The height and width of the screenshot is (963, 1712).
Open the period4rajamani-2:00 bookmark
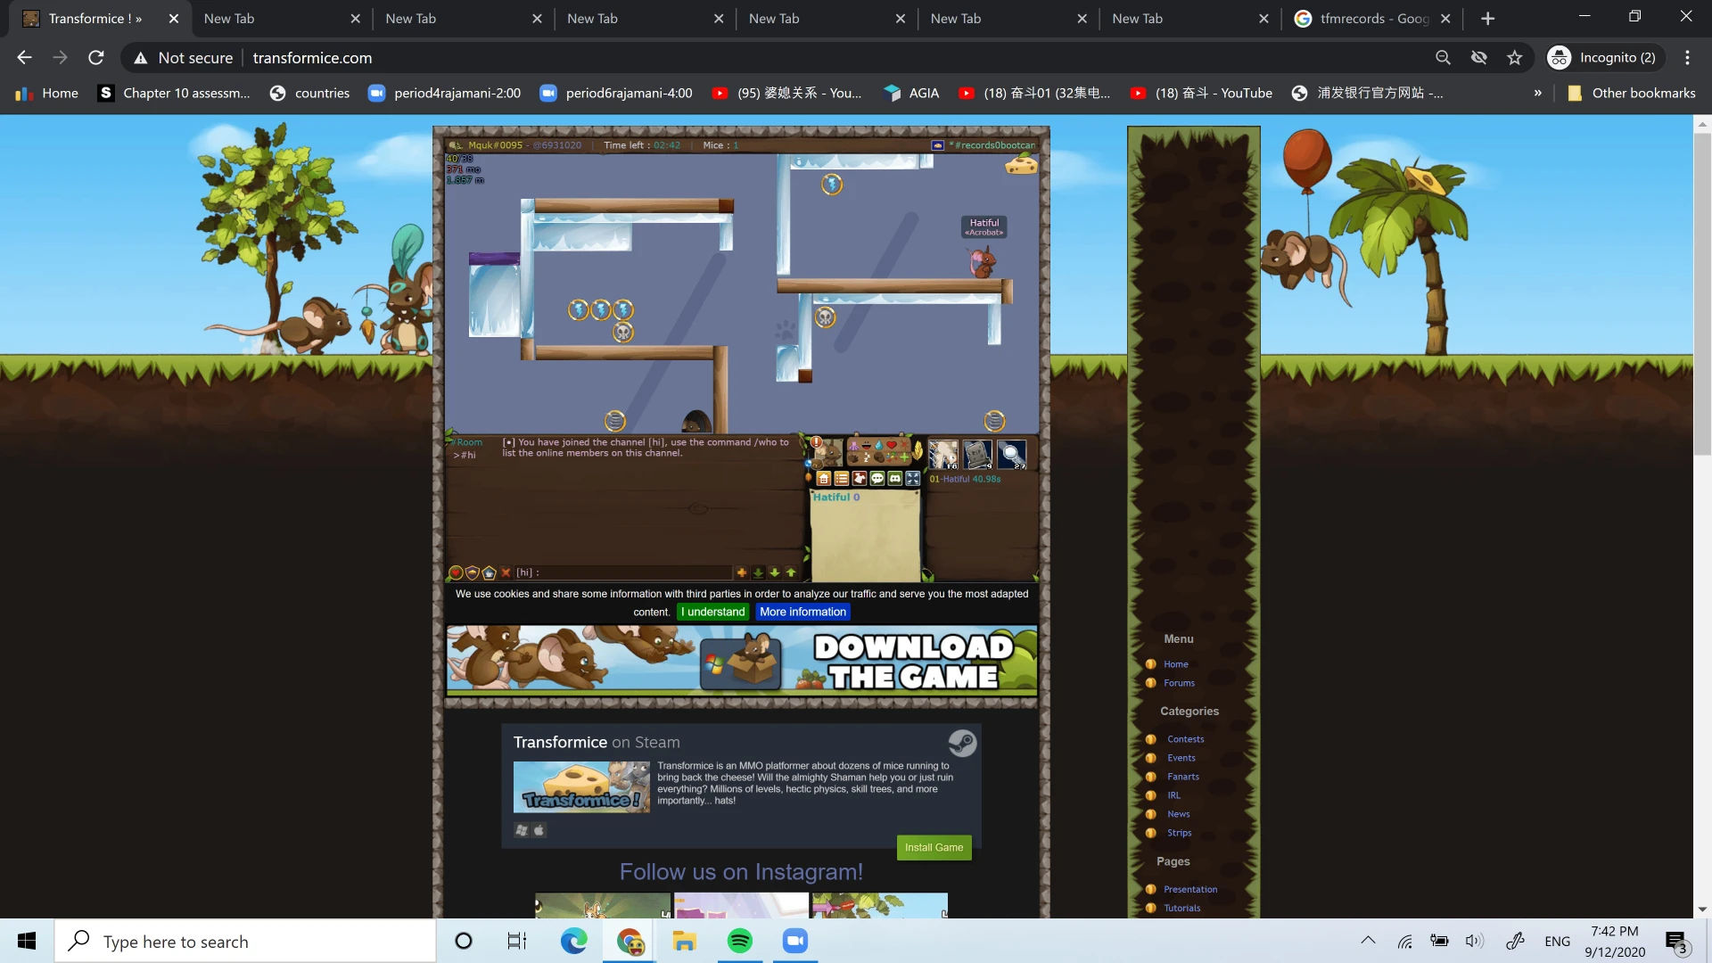pos(444,93)
